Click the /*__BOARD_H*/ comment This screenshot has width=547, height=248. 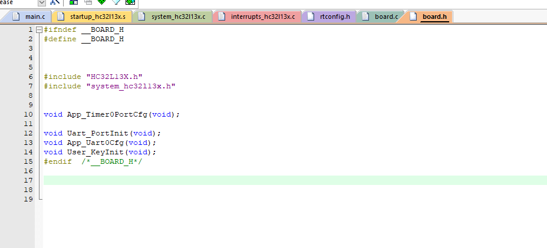112,161
